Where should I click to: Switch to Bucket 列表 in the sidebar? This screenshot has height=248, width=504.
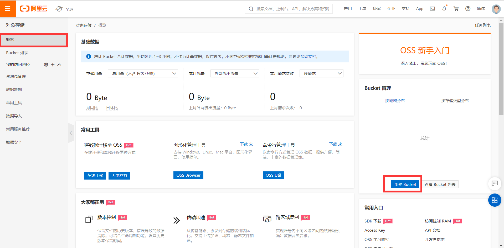17,53
